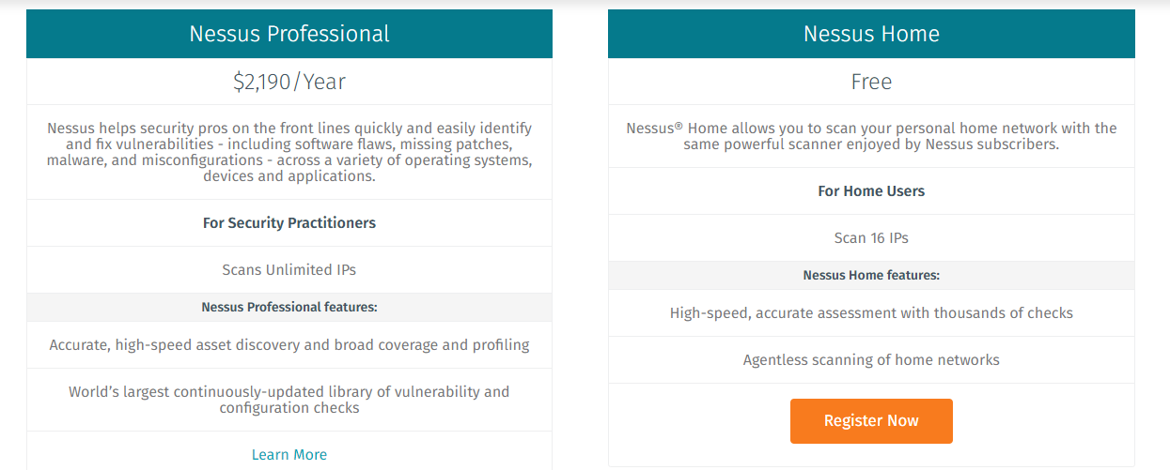This screenshot has width=1170, height=470.
Task: Click the Nessus Professional description paragraph
Action: 289,152
